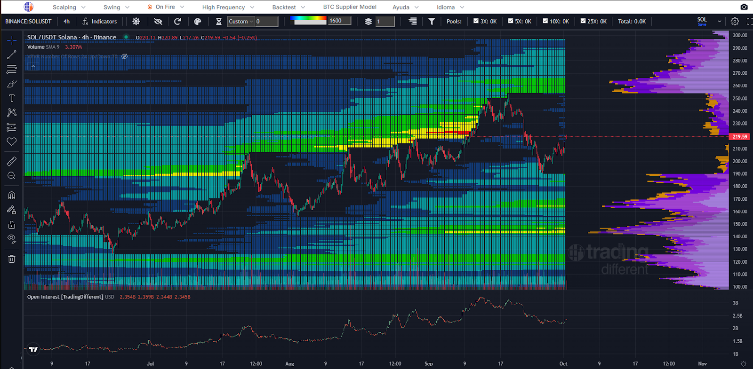The image size is (753, 369).
Task: Click the refresh reload icon
Action: point(177,22)
